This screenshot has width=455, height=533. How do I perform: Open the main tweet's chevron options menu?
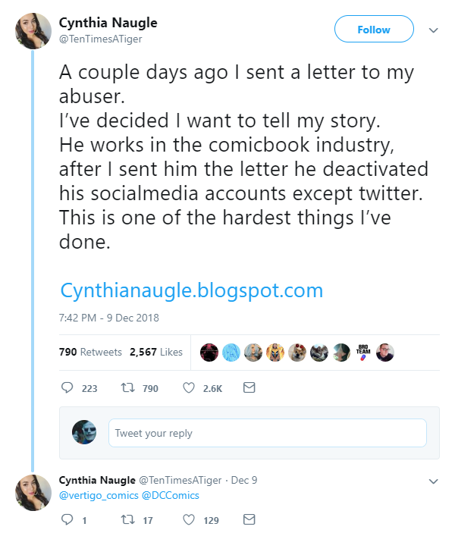click(433, 30)
